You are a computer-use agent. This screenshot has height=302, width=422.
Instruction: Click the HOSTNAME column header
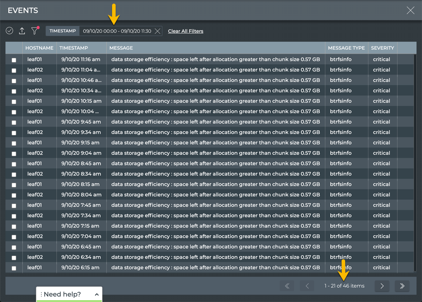39,48
